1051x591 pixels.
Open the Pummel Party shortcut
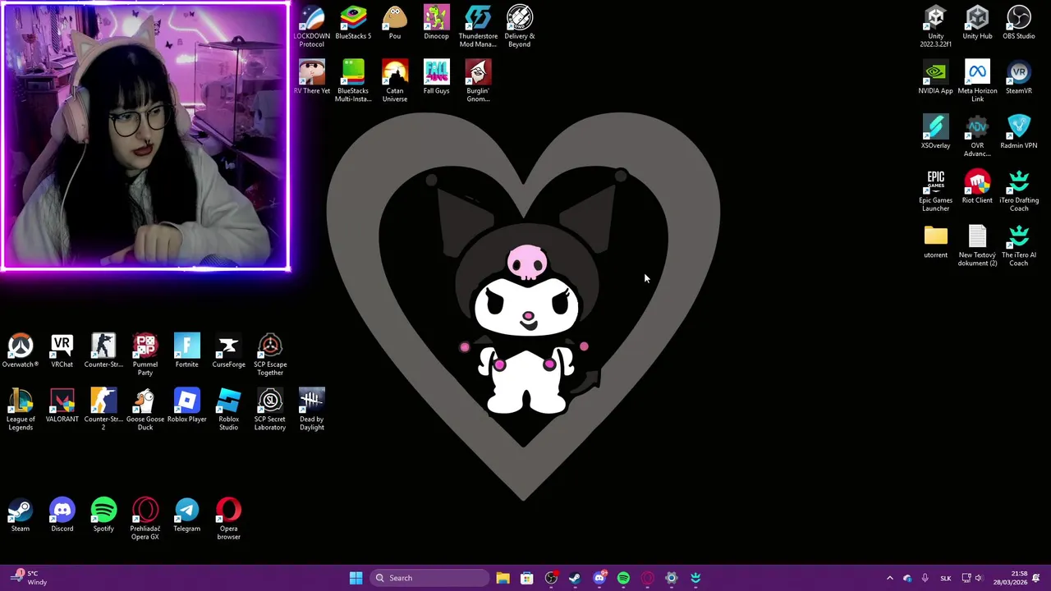[145, 355]
